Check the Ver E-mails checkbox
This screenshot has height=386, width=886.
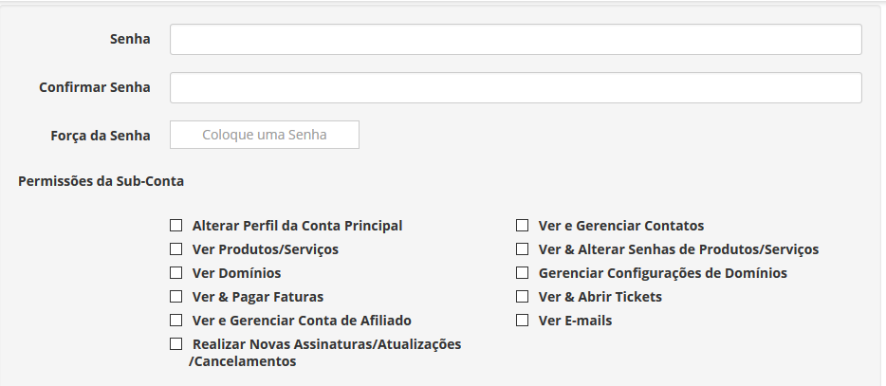tap(522, 321)
